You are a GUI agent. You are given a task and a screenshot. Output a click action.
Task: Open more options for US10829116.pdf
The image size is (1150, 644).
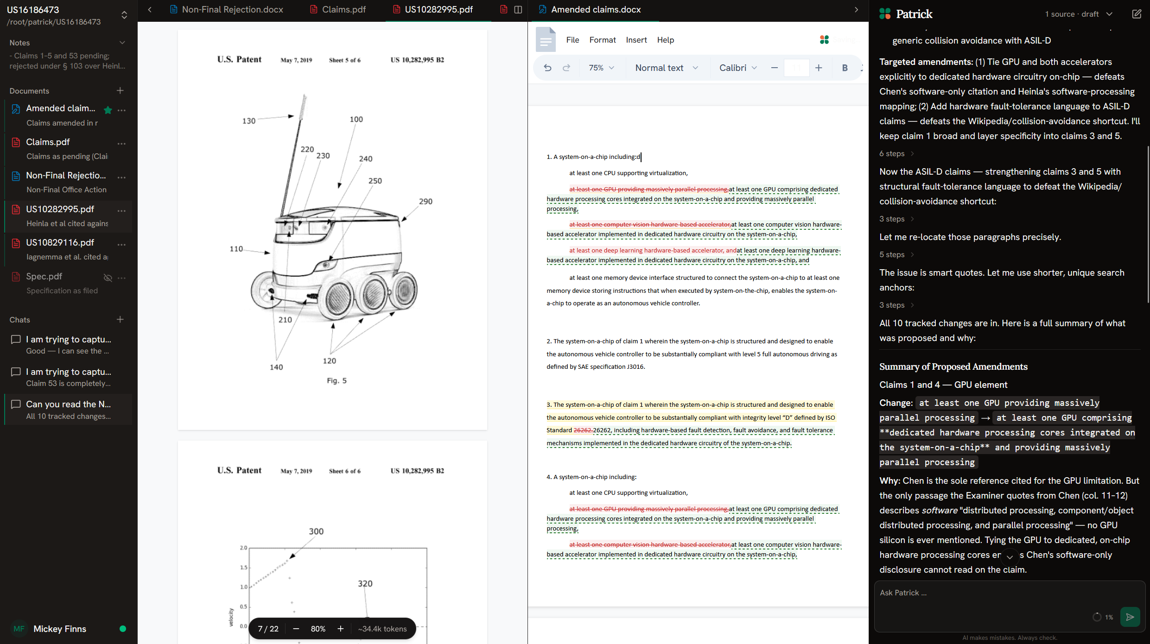tap(122, 244)
